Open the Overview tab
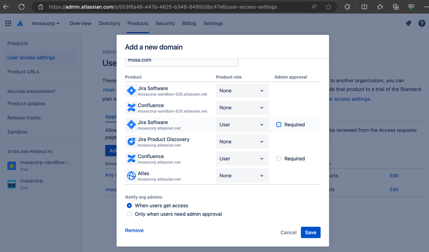 click(x=80, y=23)
